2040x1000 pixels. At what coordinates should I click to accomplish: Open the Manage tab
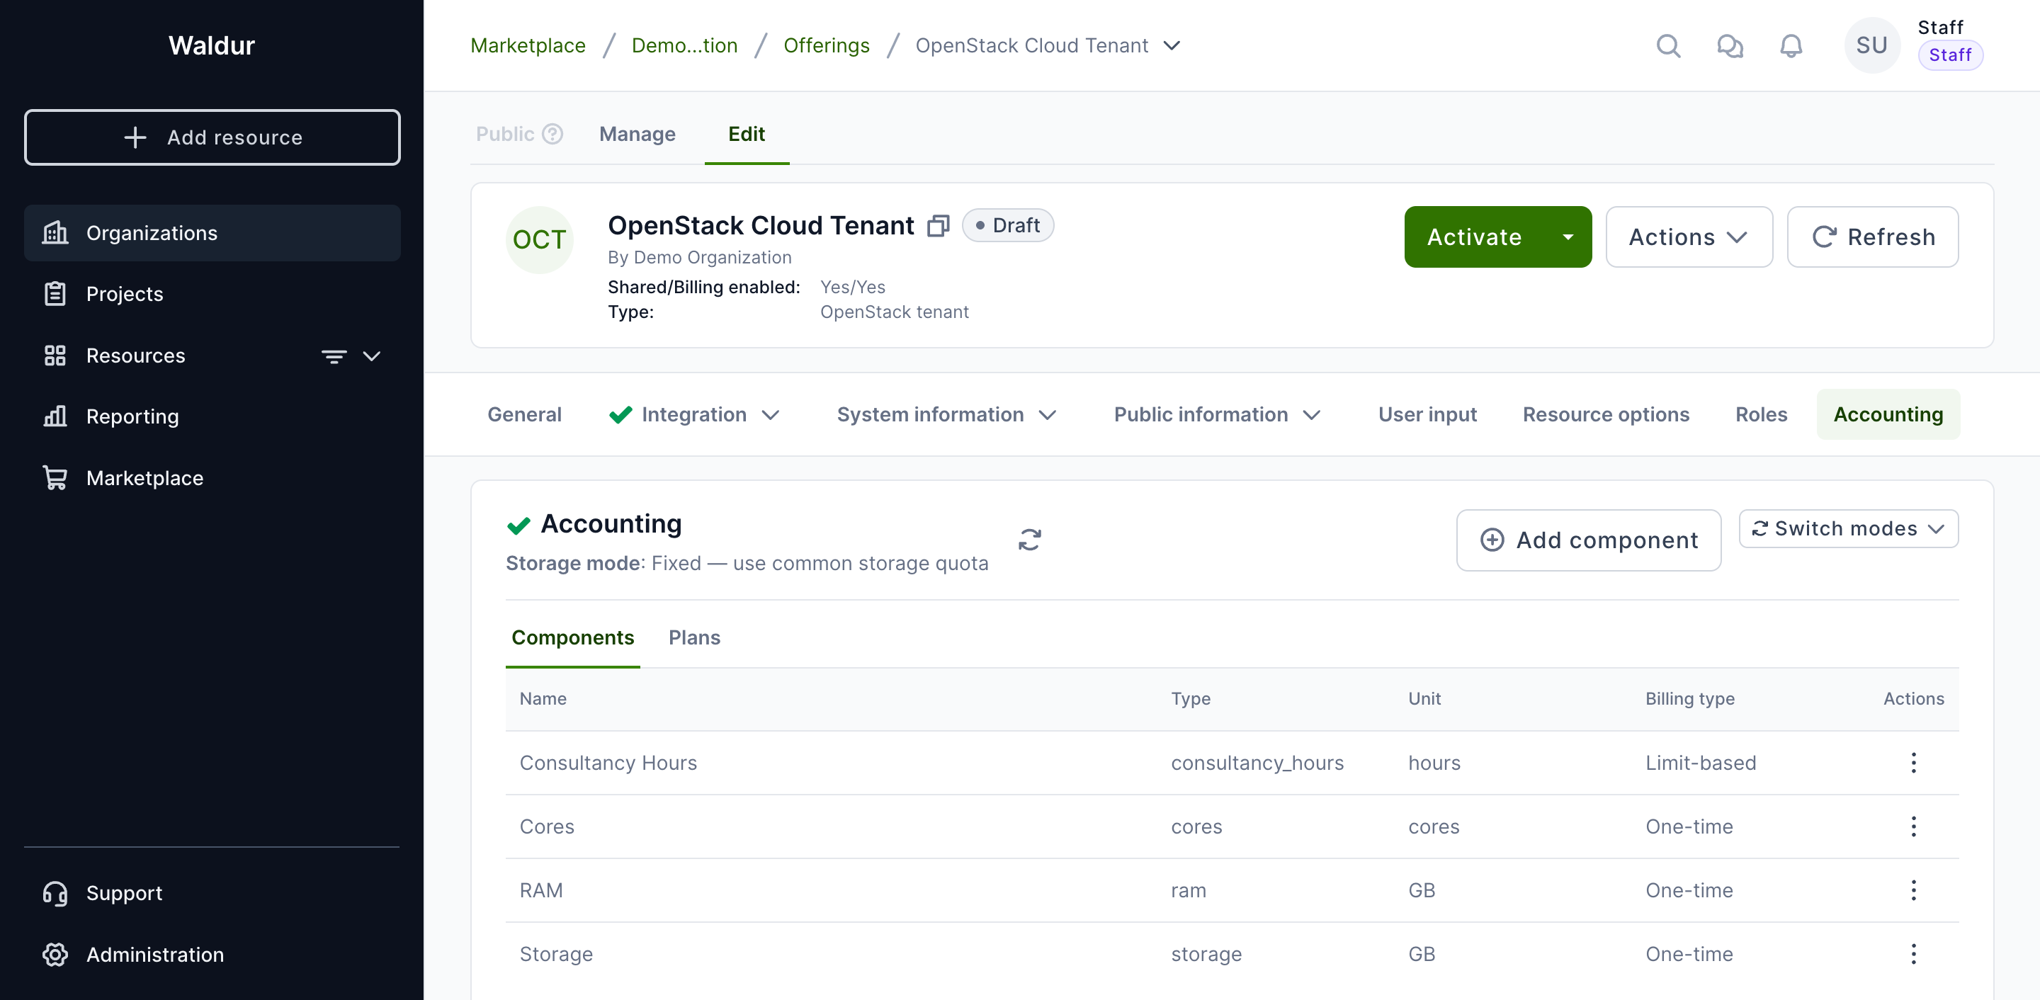pyautogui.click(x=637, y=134)
